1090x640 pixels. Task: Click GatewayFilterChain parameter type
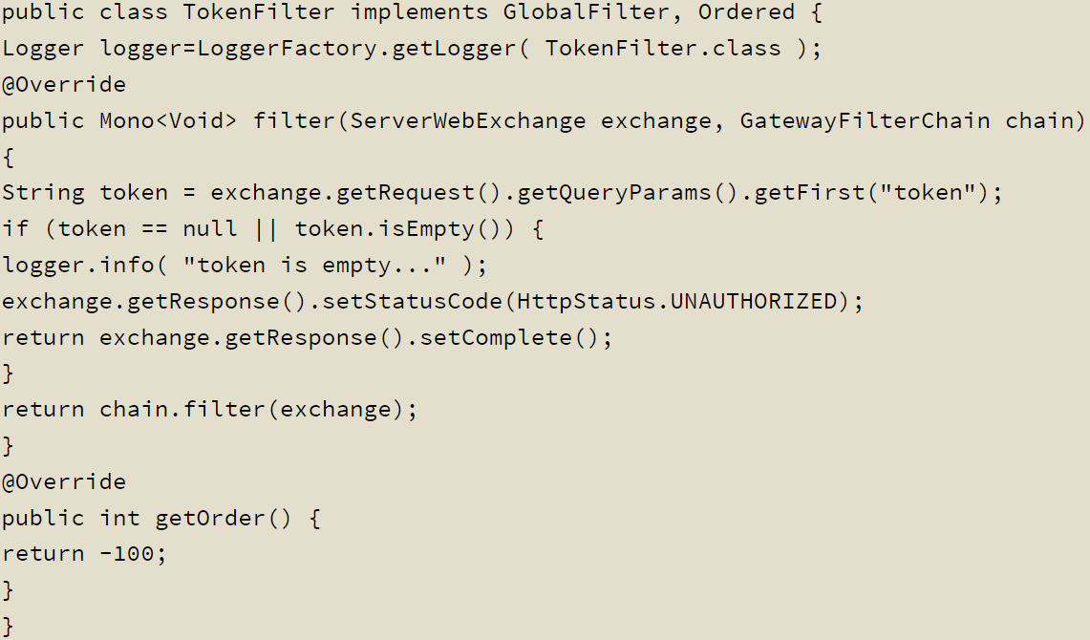tap(865, 121)
